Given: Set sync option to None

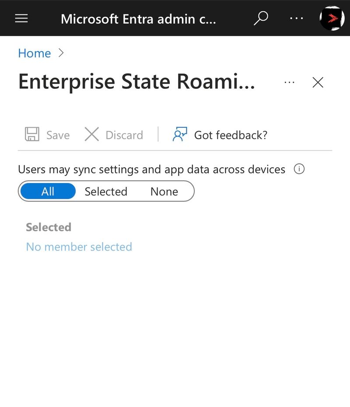Looking at the screenshot, I should click(x=164, y=192).
